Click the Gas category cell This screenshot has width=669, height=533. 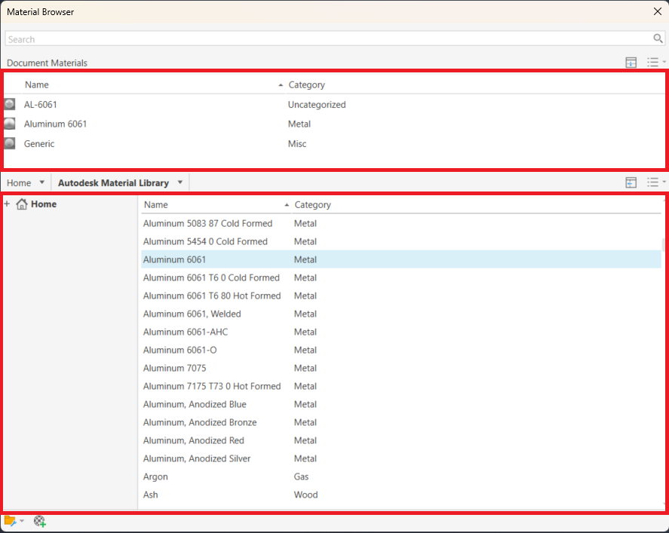tap(301, 476)
